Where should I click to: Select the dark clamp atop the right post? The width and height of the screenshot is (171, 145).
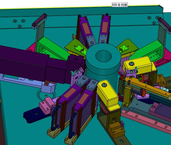click(x=165, y=25)
